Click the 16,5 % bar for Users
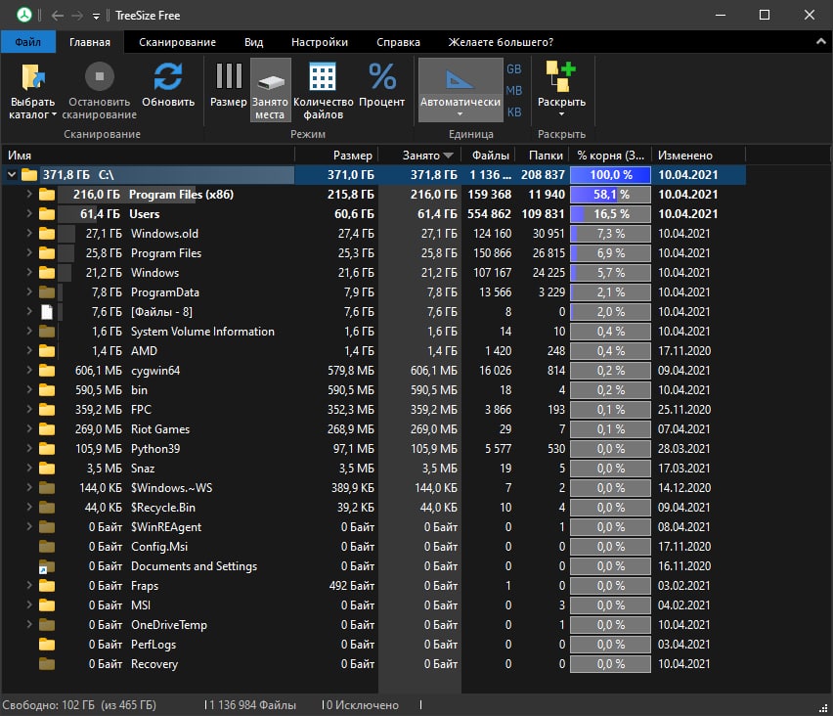The height and width of the screenshot is (716, 833). [x=610, y=213]
